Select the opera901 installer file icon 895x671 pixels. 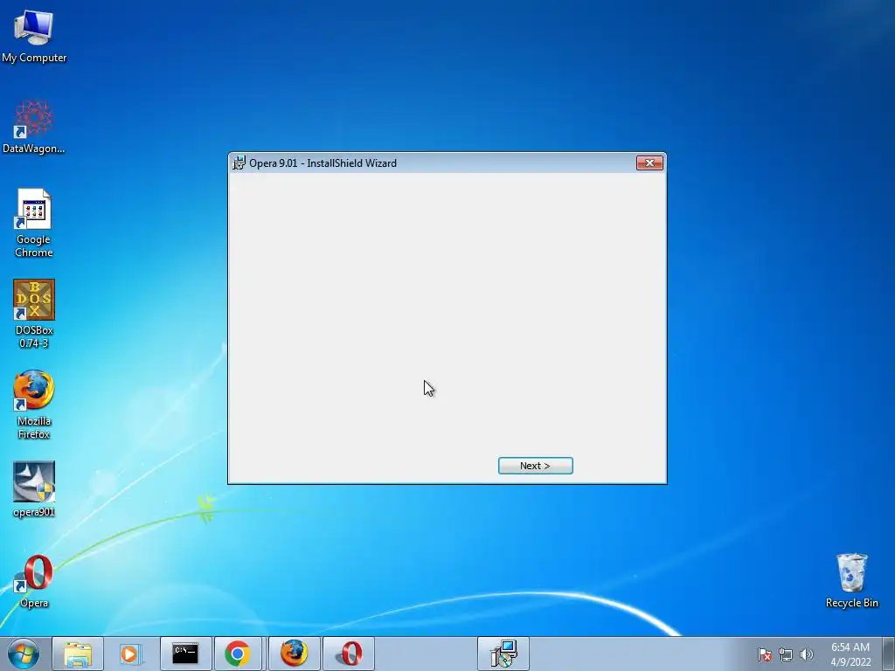pyautogui.click(x=34, y=489)
